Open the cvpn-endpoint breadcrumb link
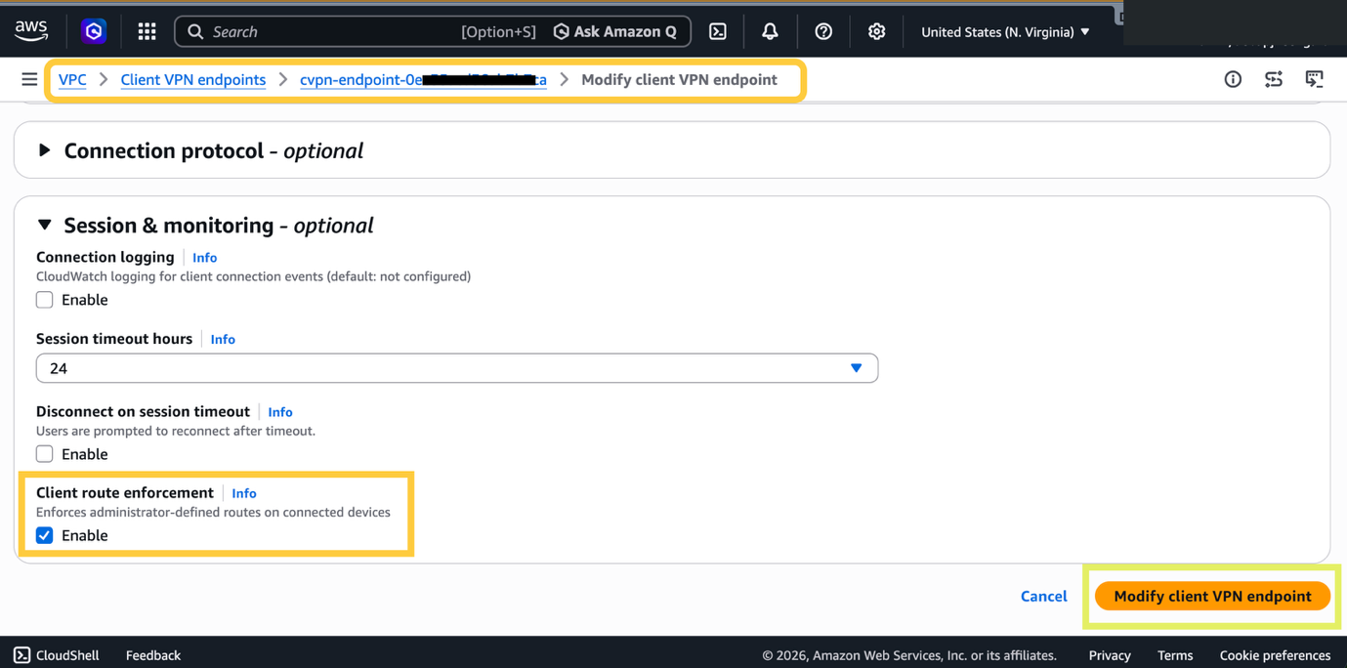This screenshot has width=1347, height=668. click(x=423, y=79)
